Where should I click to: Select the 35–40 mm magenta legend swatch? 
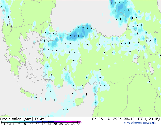[x=63, y=122]
